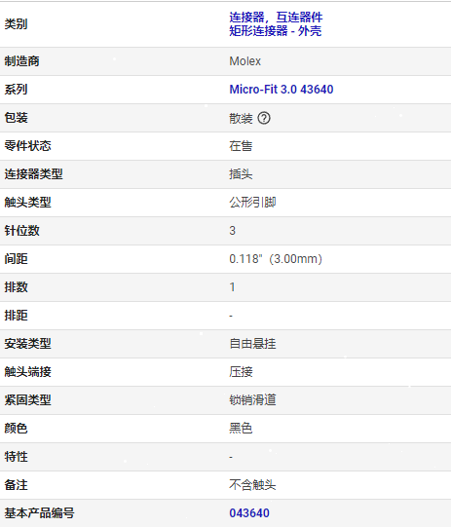Click the 黑色 color value
Viewport: 451px width, 527px height.
click(x=241, y=429)
